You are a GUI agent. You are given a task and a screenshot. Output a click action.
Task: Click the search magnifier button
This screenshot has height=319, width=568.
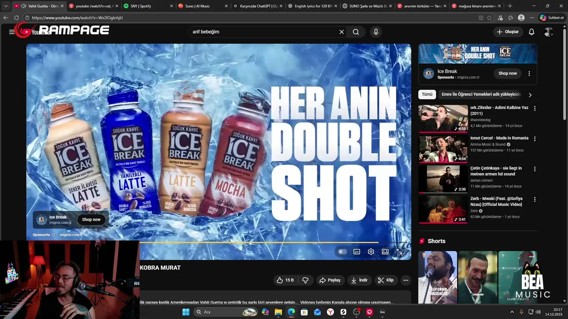pyautogui.click(x=356, y=32)
